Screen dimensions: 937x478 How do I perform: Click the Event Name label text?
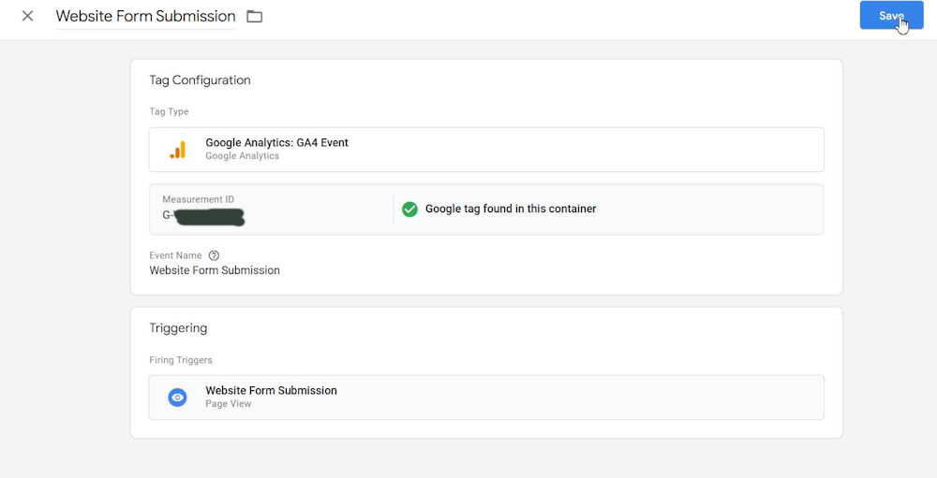tap(175, 255)
